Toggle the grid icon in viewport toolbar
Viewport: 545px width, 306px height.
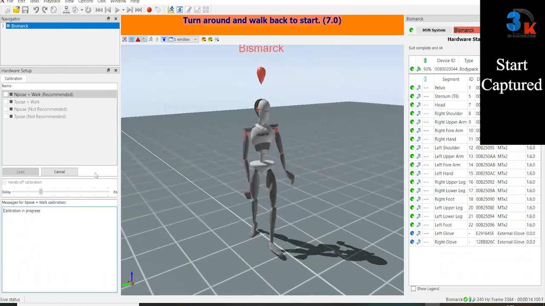[132, 40]
